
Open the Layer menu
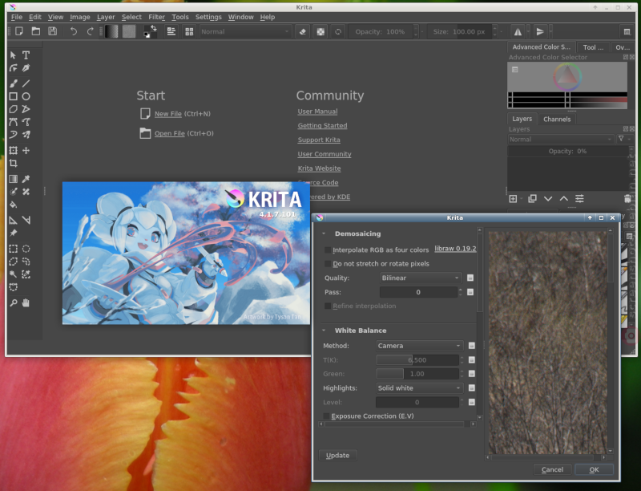pyautogui.click(x=106, y=17)
